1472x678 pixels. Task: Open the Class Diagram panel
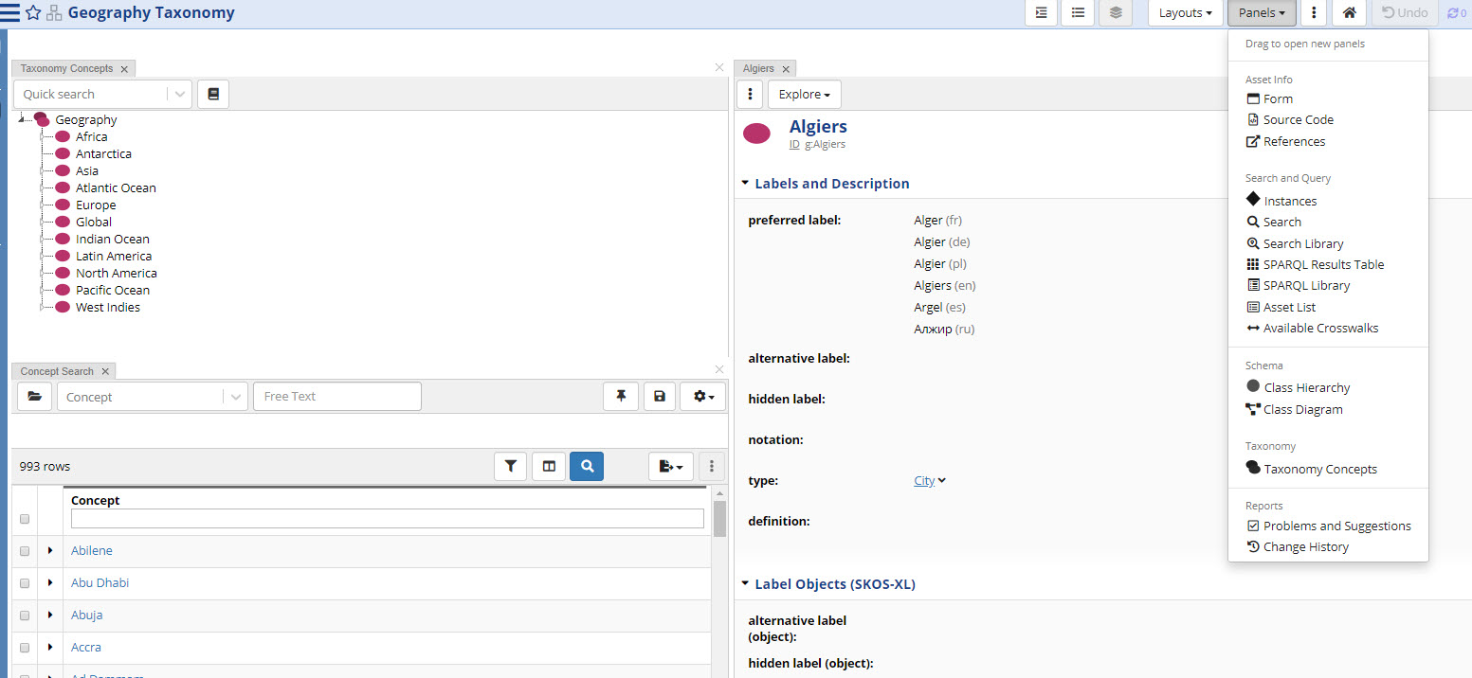pyautogui.click(x=1302, y=409)
